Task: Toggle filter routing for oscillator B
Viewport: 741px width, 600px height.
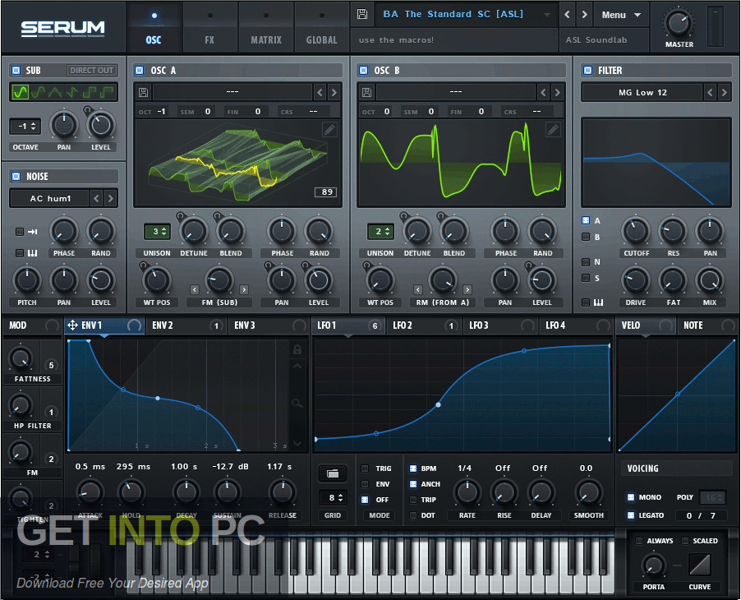Action: [586, 237]
